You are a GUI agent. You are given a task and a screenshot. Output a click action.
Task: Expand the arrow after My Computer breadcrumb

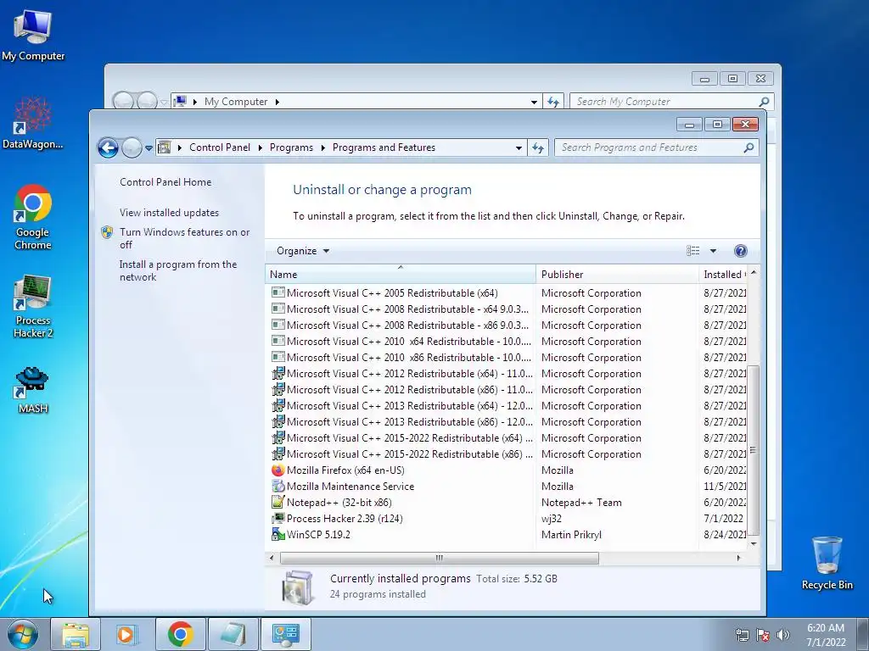(x=278, y=102)
